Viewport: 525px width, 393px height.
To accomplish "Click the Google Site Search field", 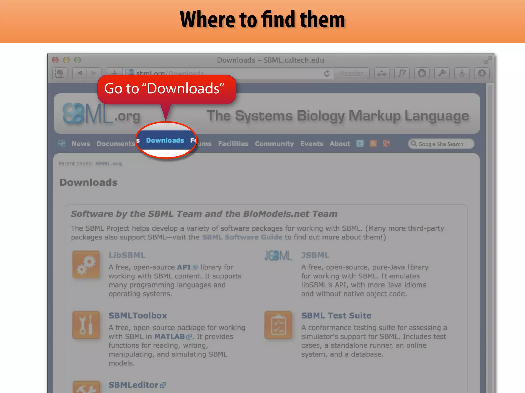I will [x=441, y=144].
